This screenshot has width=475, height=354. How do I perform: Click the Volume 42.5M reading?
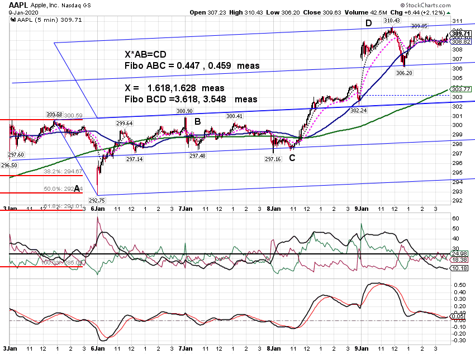[365, 12]
